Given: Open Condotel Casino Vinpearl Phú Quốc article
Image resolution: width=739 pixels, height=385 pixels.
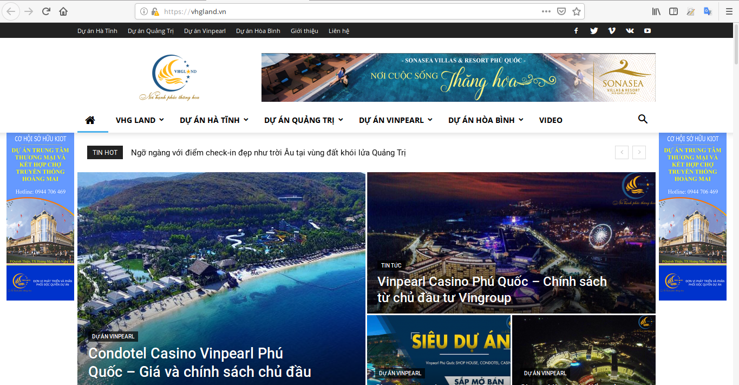Looking at the screenshot, I should point(200,363).
